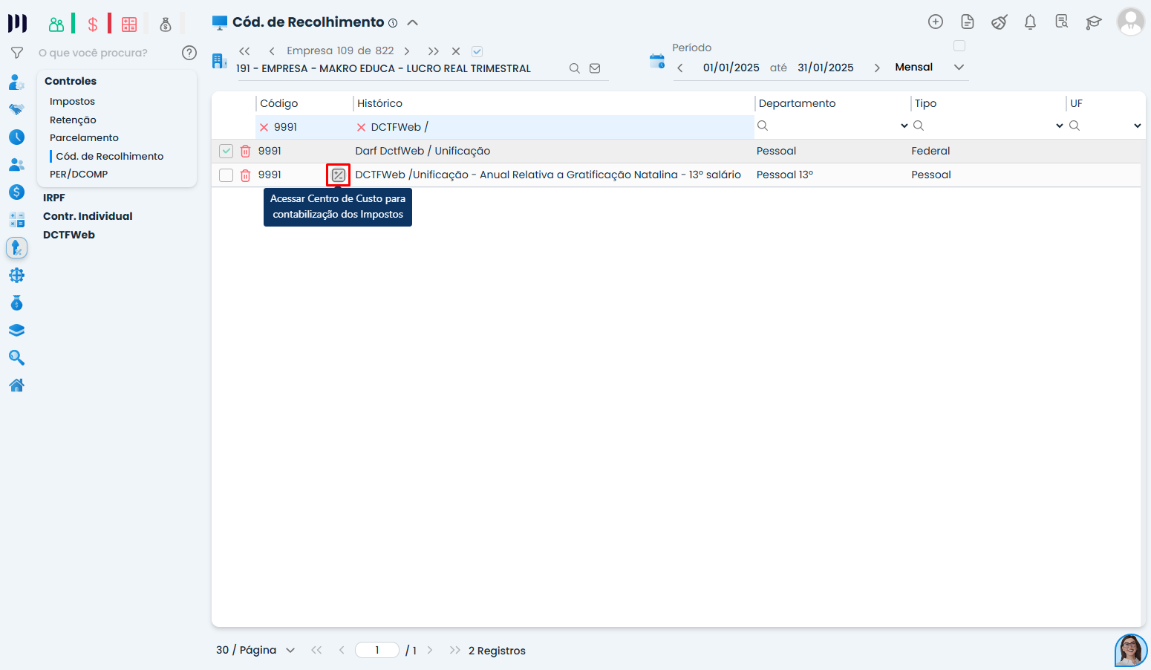The width and height of the screenshot is (1151, 670).
Task: Click the add plus circle icon
Action: click(936, 22)
